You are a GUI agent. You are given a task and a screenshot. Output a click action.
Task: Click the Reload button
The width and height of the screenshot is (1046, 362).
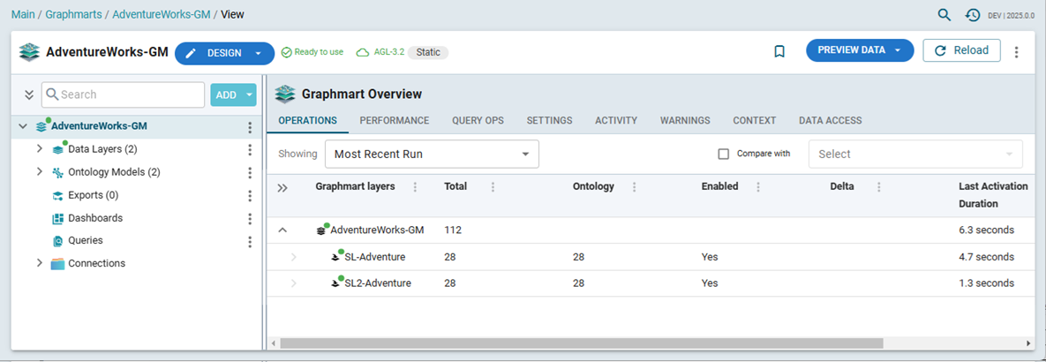961,50
